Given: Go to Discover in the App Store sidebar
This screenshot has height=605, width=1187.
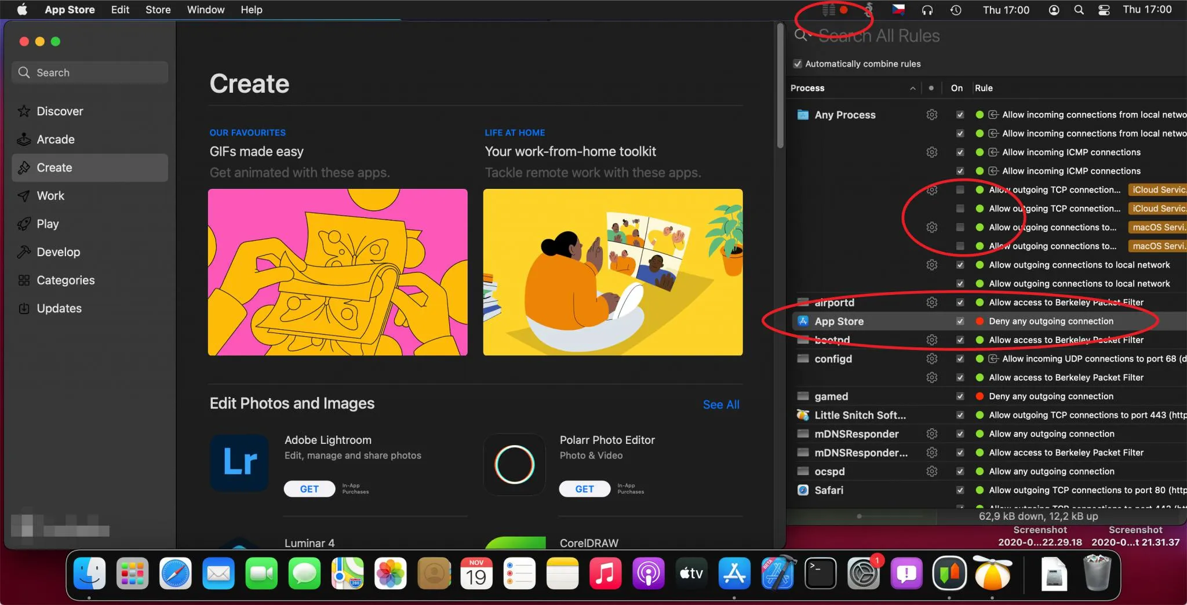Looking at the screenshot, I should pos(90,111).
